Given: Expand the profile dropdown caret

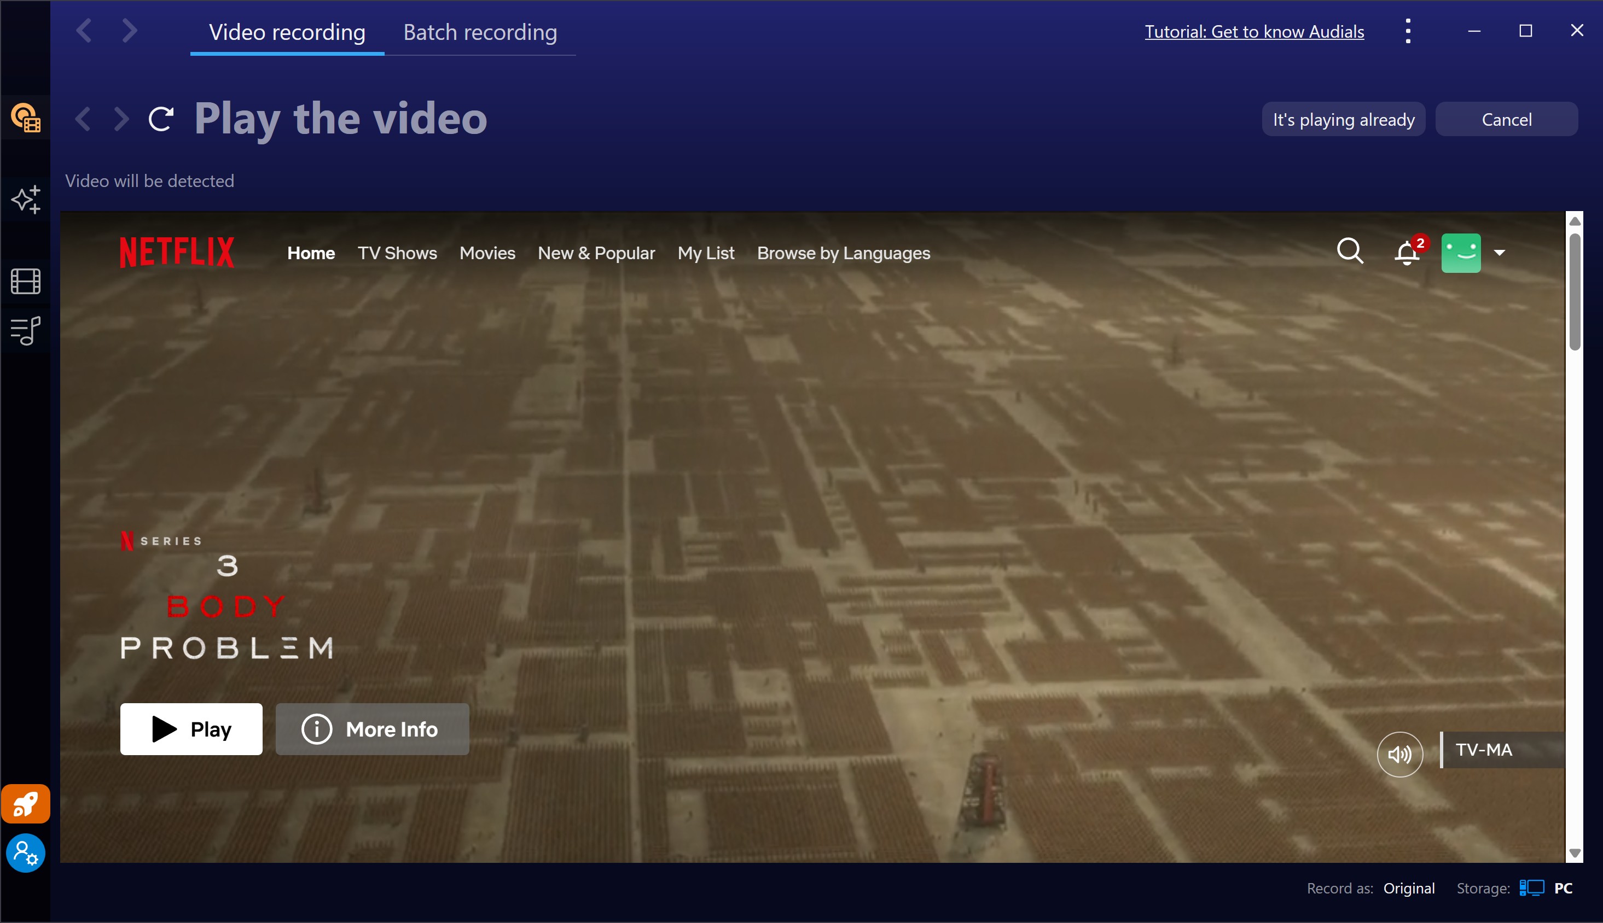Looking at the screenshot, I should (1500, 252).
